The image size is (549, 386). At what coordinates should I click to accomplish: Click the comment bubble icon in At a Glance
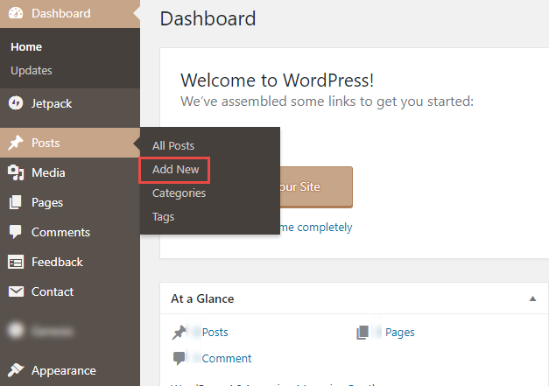point(179,358)
